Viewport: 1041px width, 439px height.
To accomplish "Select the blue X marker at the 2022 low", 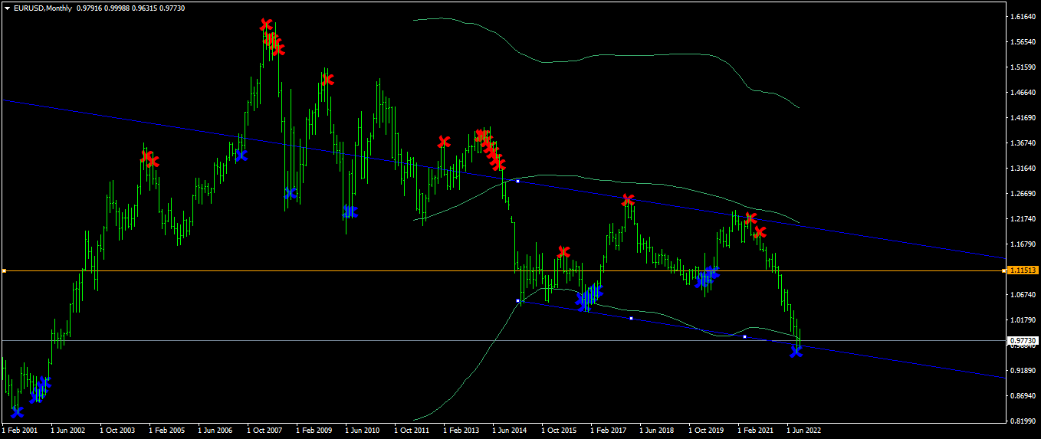I will tap(796, 350).
